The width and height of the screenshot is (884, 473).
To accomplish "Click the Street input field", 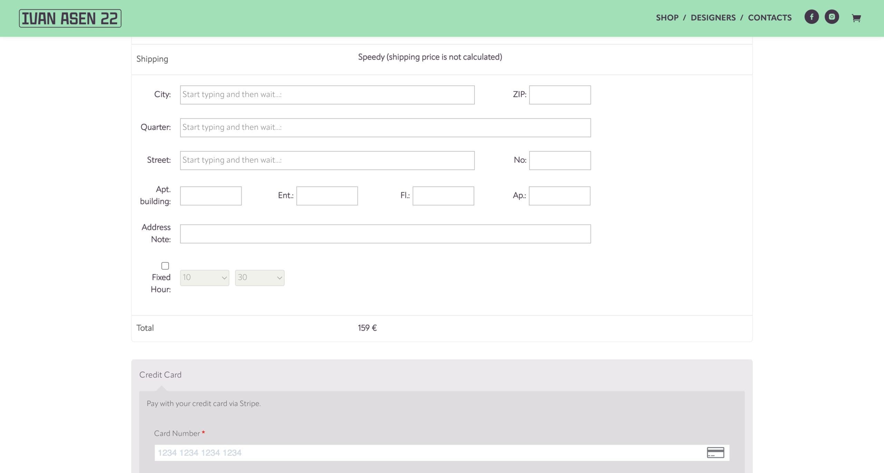I will click(327, 160).
